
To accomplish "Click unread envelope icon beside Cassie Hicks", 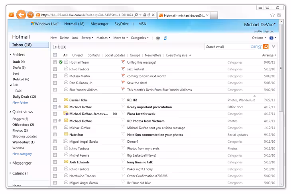I will pos(66,100).
